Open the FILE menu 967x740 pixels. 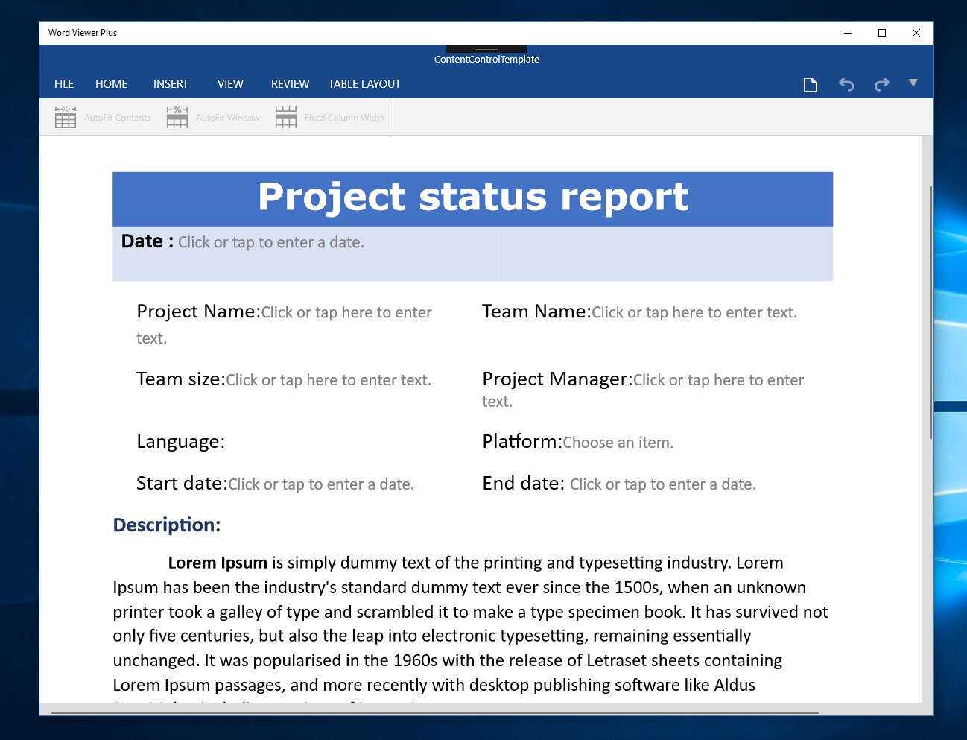coord(64,84)
